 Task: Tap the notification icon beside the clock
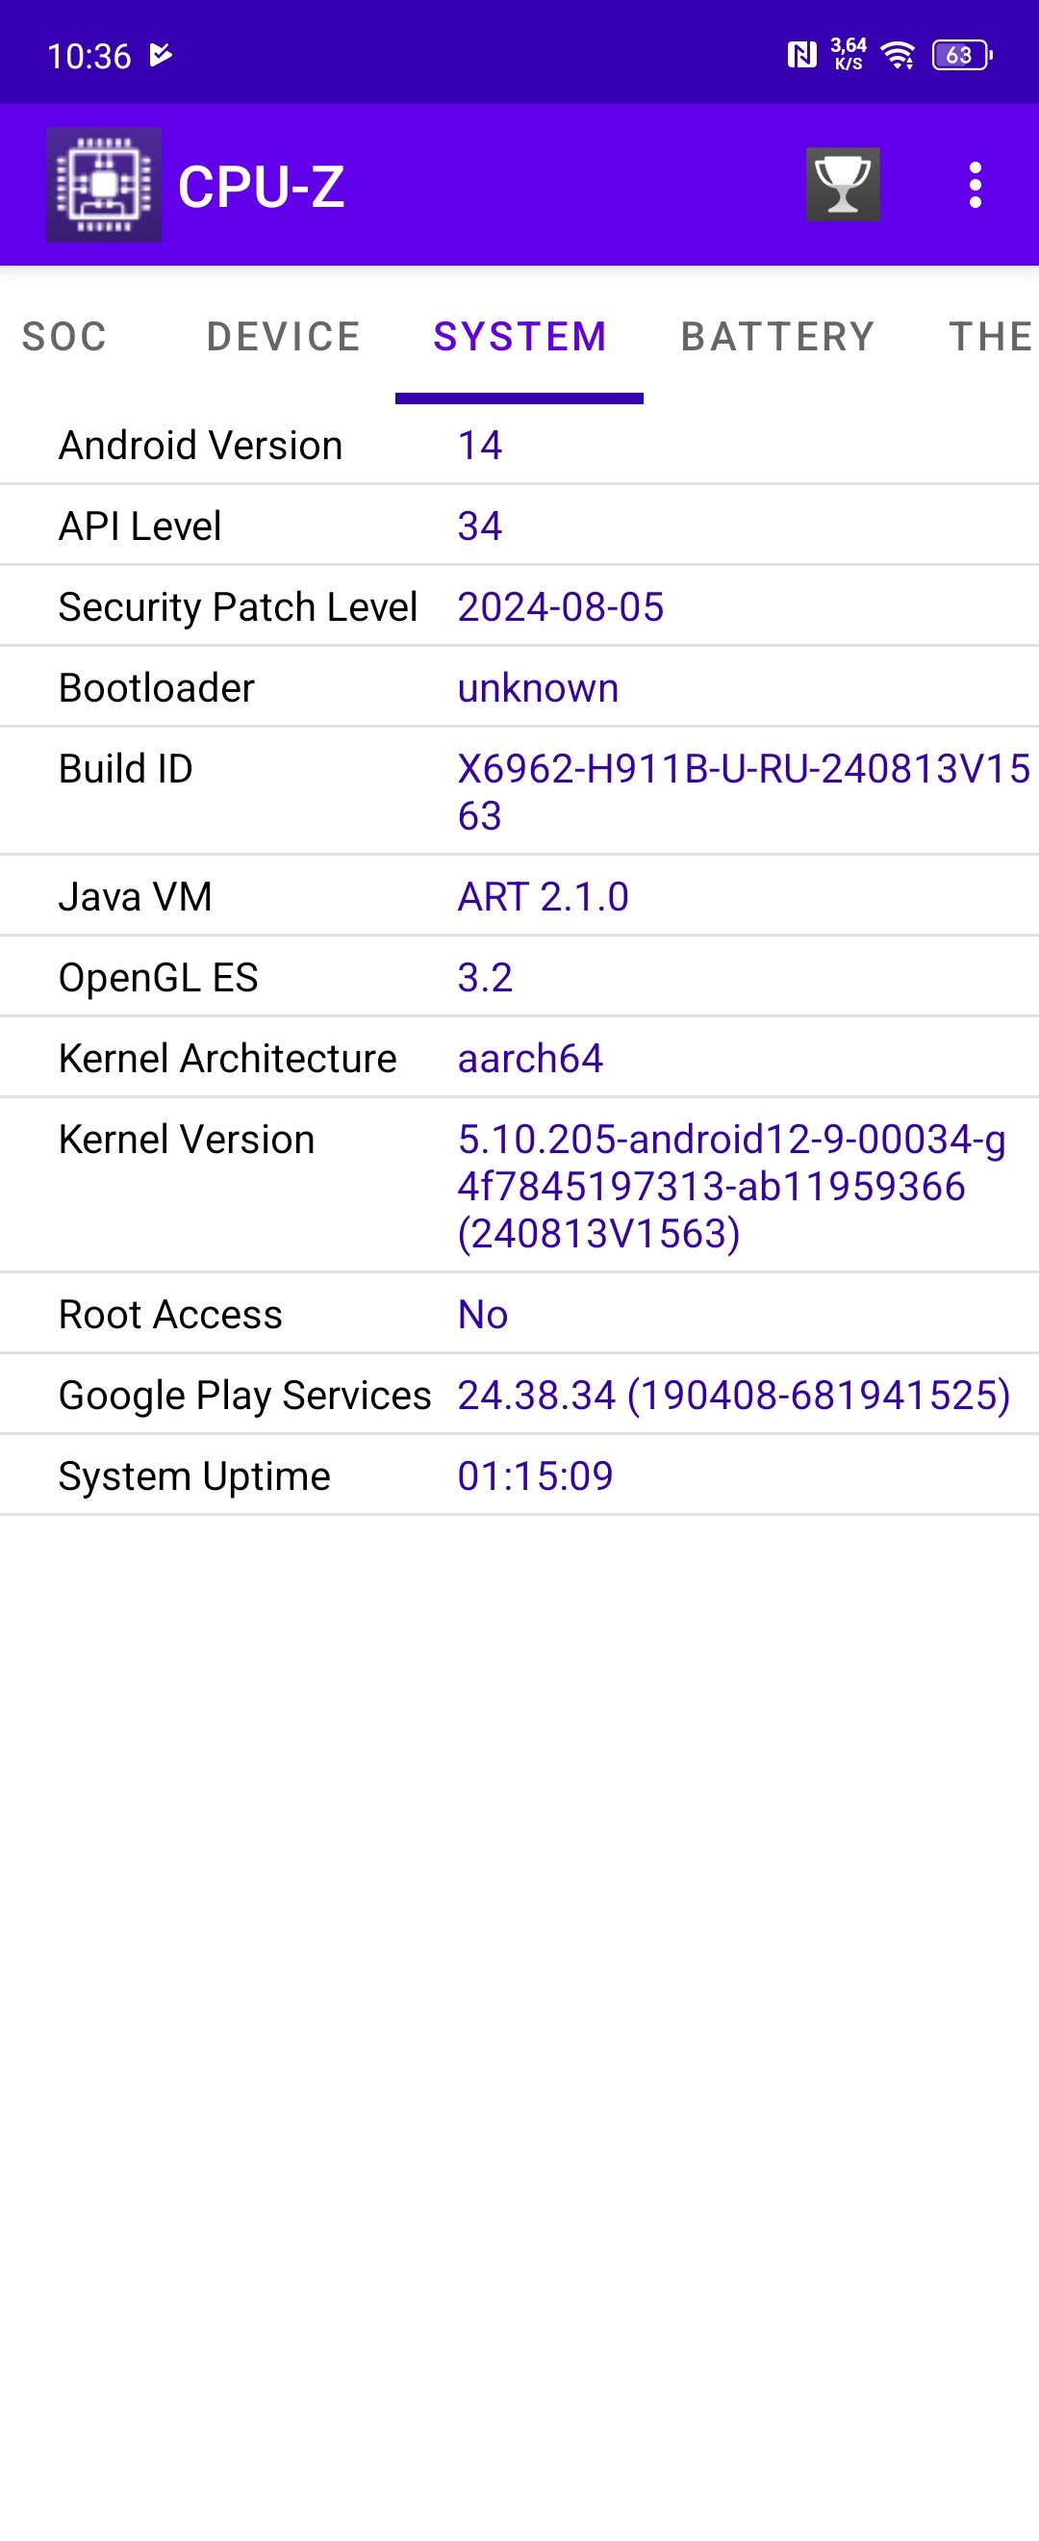(x=161, y=54)
